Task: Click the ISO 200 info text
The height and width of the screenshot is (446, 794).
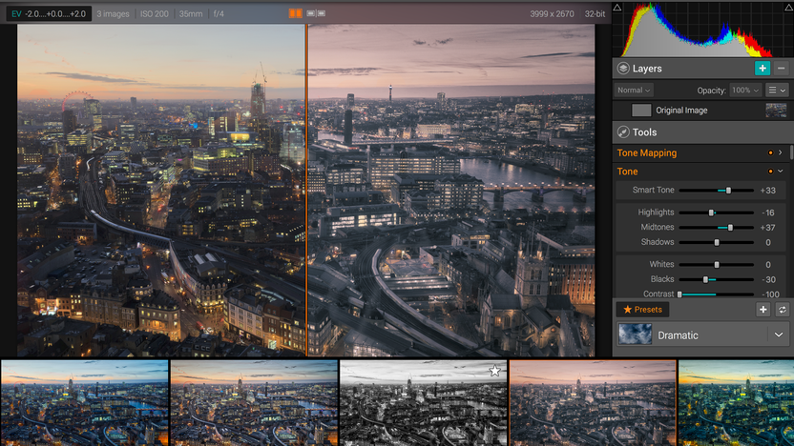Action: point(154,13)
